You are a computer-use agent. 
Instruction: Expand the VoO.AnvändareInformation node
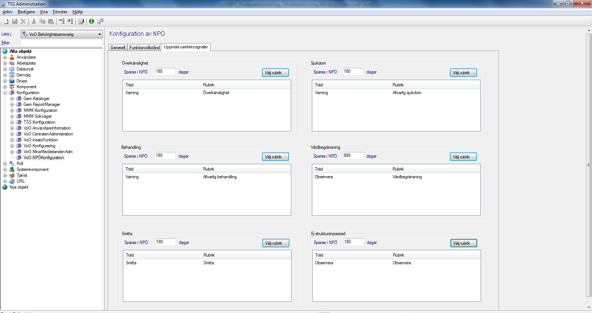tap(12, 128)
